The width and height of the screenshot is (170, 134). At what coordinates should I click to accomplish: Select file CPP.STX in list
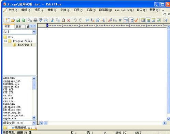[8, 92]
